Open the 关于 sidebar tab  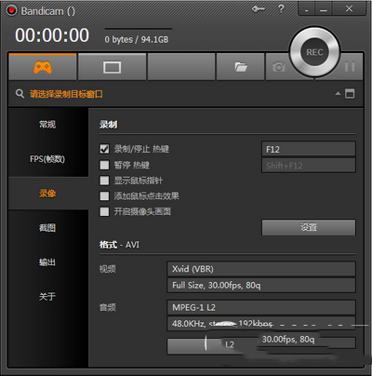[x=47, y=297]
